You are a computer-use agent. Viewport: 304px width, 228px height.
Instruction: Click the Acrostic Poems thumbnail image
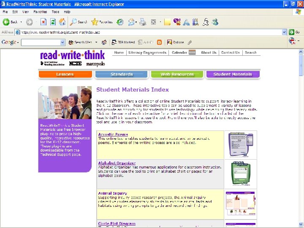[241, 145]
